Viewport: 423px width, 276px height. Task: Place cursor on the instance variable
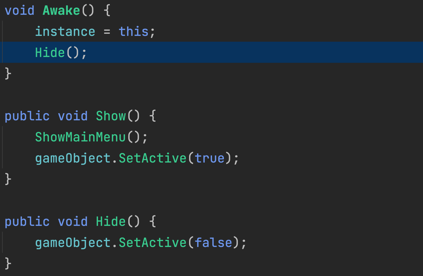tap(65, 32)
